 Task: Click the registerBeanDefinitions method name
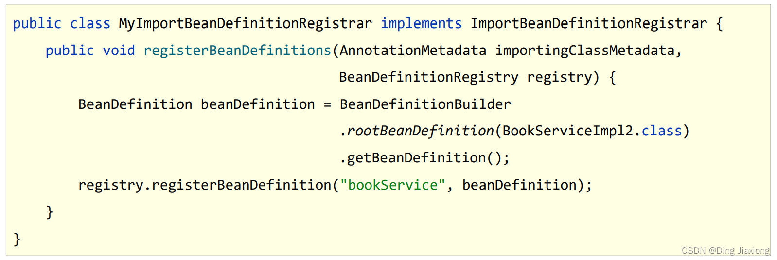(x=237, y=51)
